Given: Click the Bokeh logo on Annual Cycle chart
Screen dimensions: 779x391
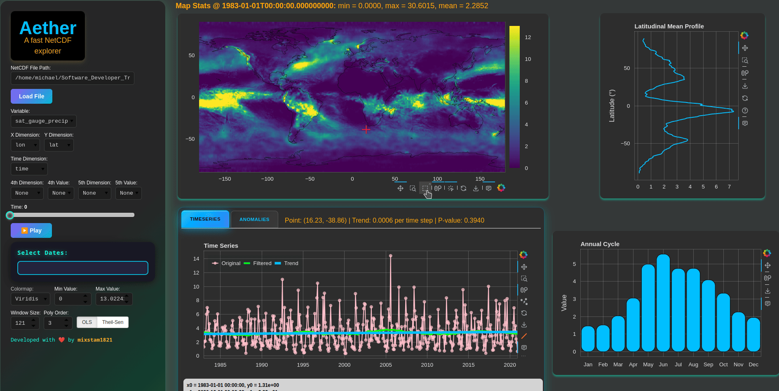Looking at the screenshot, I should pyautogui.click(x=767, y=253).
